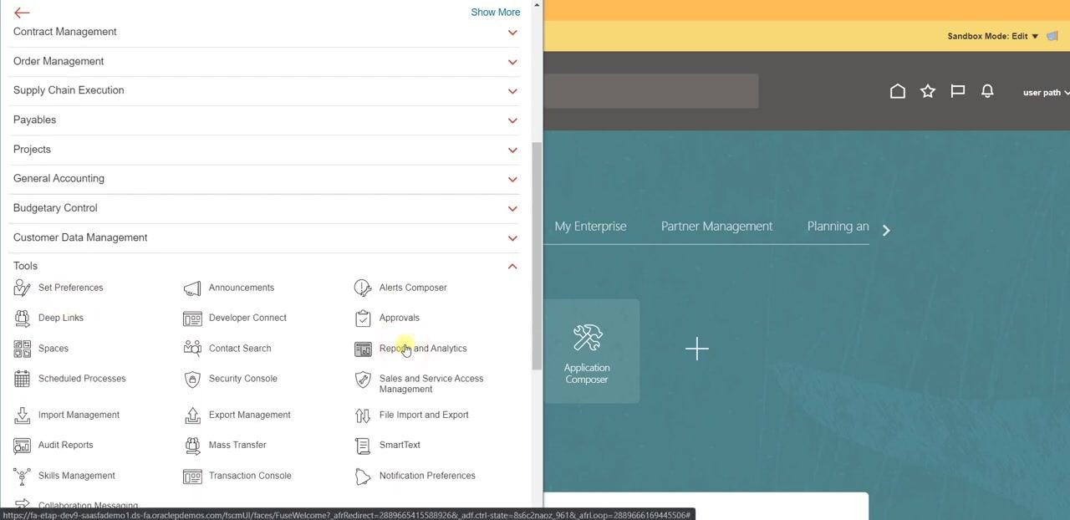This screenshot has height=520, width=1070.
Task: Click the plus add tile icon
Action: [x=697, y=349]
